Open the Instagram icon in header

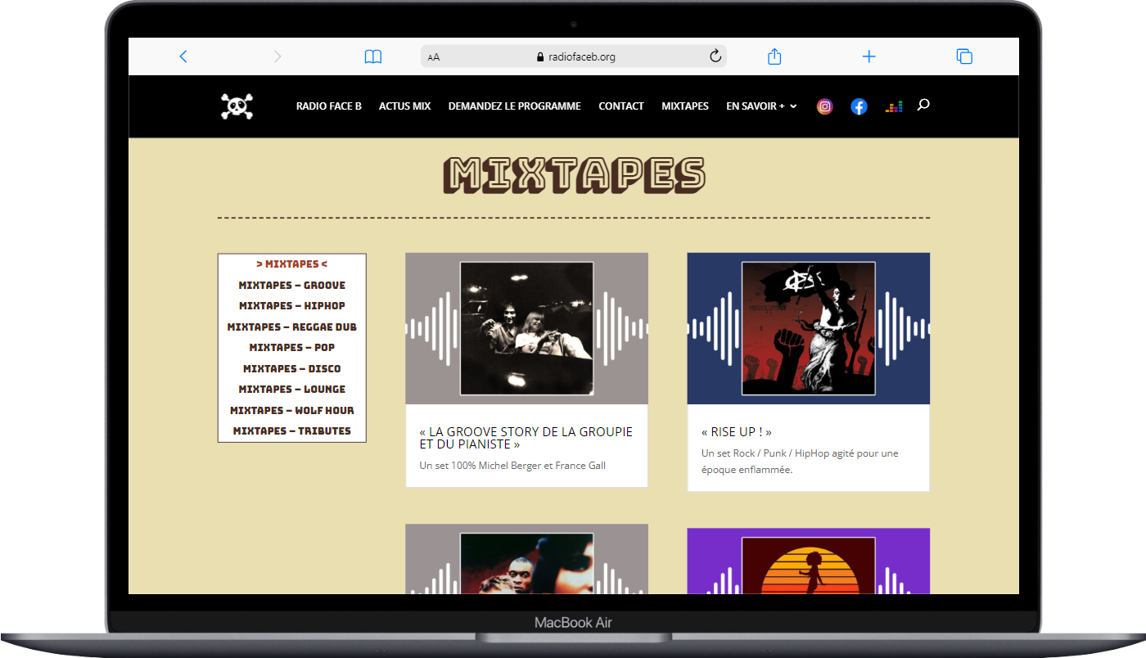click(824, 106)
